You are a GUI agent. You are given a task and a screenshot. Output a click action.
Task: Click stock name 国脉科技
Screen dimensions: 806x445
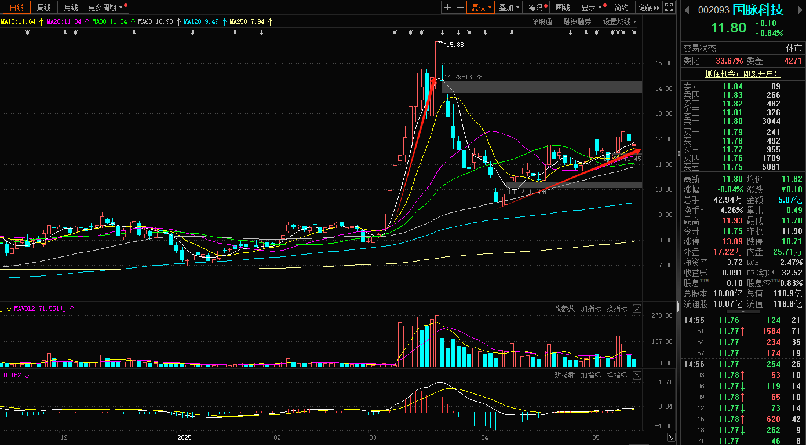pyautogui.click(x=758, y=10)
